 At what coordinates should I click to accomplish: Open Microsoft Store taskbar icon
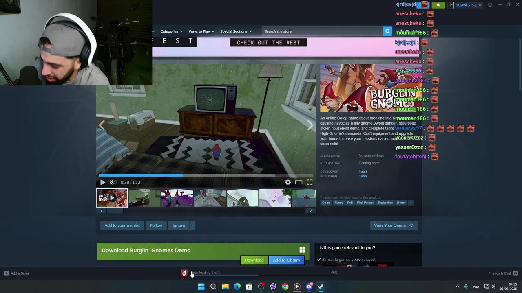(x=249, y=286)
